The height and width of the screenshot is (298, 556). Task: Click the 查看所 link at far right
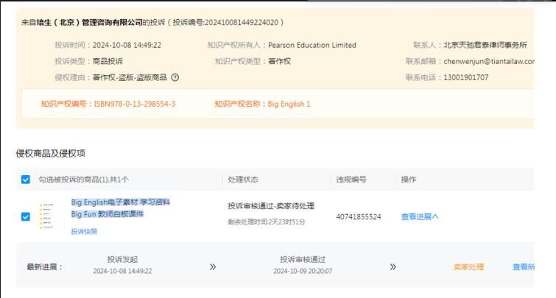(524, 267)
